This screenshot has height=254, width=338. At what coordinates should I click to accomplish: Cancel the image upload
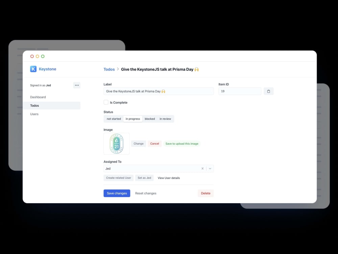[x=154, y=144]
